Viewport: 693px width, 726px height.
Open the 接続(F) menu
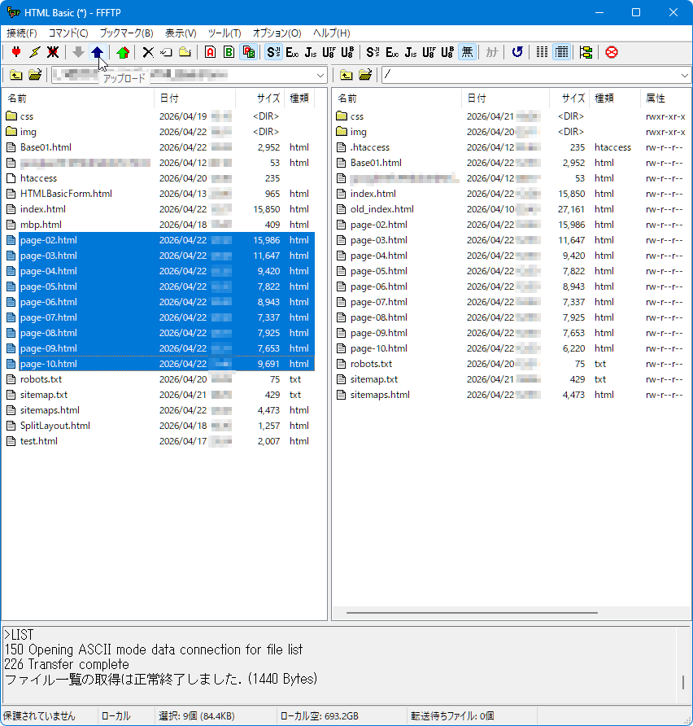pos(22,33)
